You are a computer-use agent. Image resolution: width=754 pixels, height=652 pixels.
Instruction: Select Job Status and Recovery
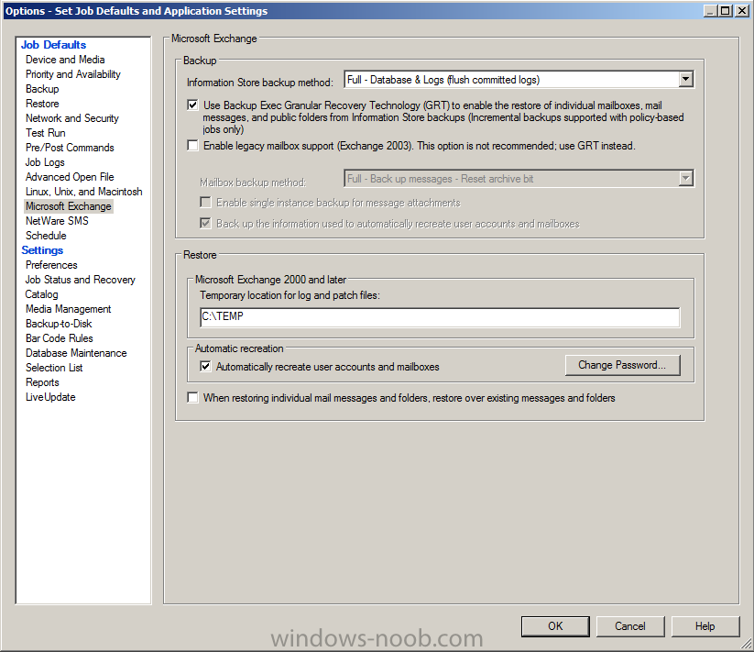pos(81,280)
